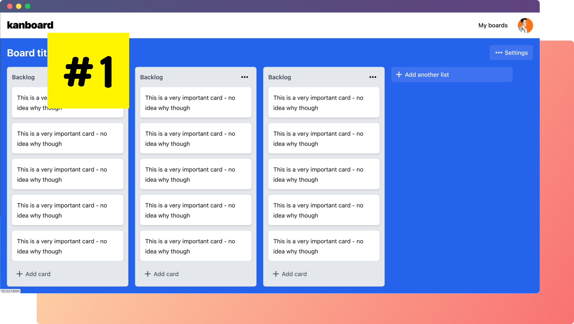Click the plus icon in second list's Add card
Image resolution: width=574 pixels, height=324 pixels.
tap(148, 274)
